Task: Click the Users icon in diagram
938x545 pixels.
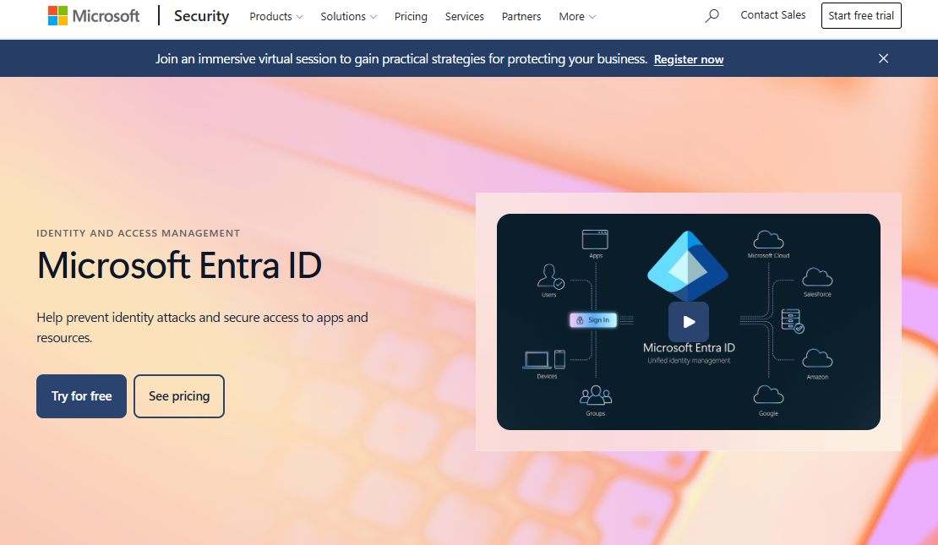Action: pos(550,276)
